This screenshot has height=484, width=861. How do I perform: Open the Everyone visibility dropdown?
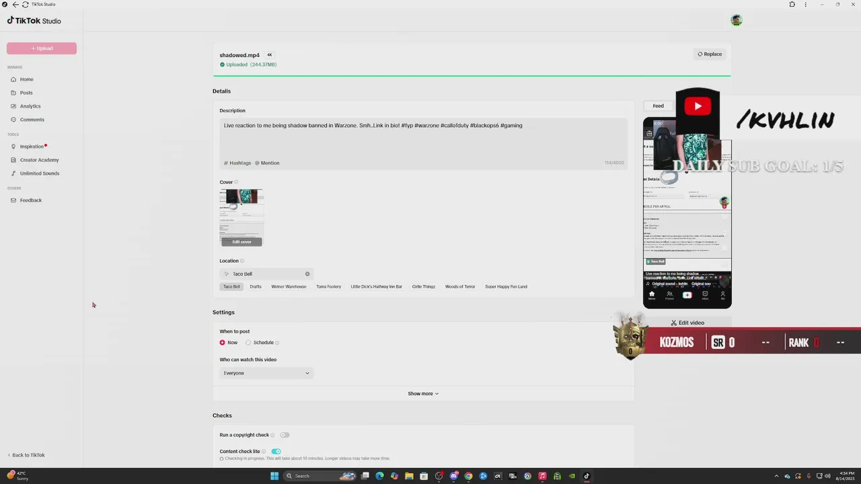[266, 373]
